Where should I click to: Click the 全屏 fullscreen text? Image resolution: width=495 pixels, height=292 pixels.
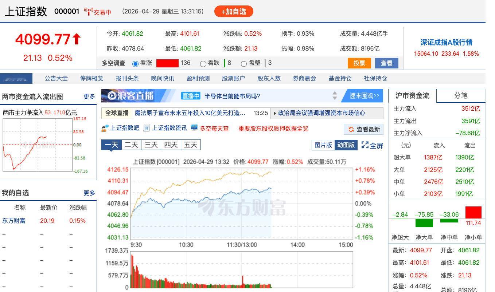click(377, 146)
